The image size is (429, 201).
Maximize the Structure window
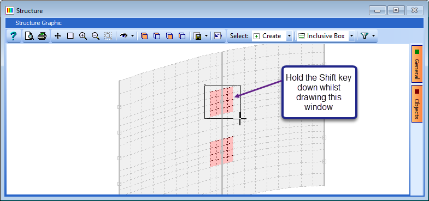pyautogui.click(x=396, y=11)
